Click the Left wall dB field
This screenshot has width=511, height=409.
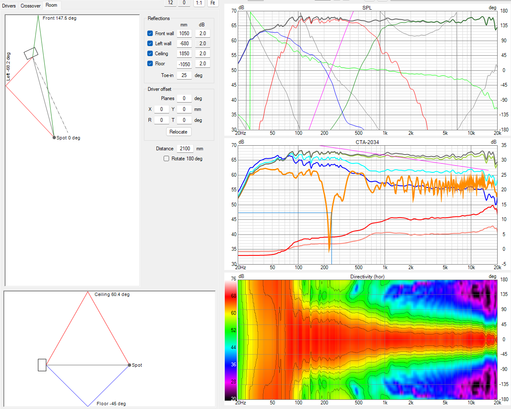click(203, 44)
